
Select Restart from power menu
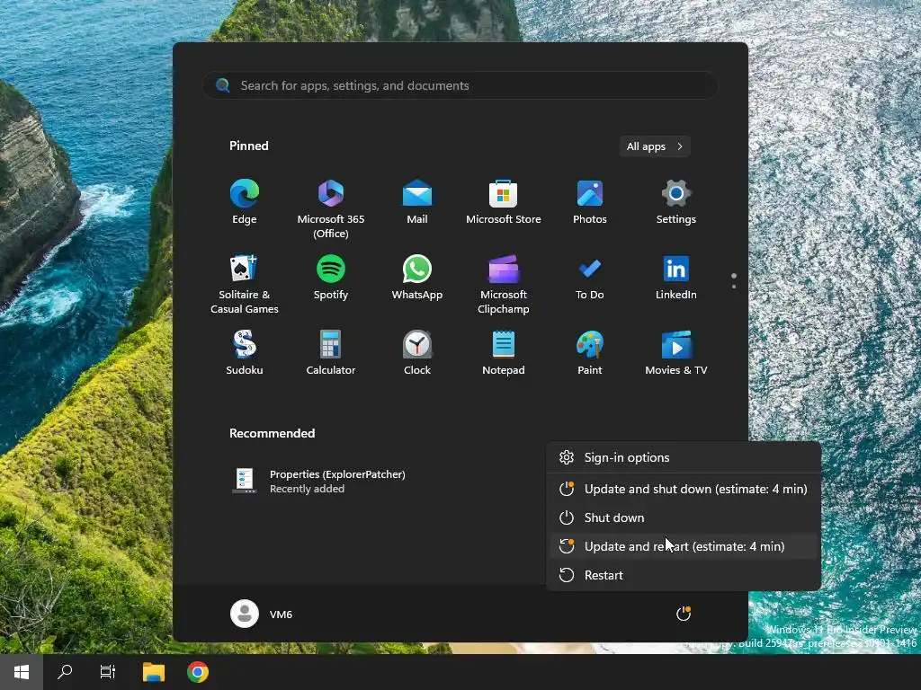click(684, 575)
